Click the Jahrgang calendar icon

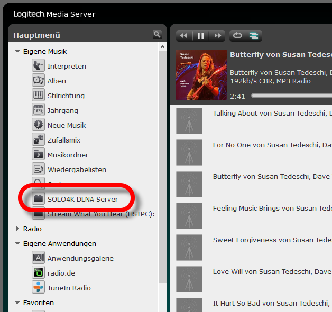[x=38, y=110]
